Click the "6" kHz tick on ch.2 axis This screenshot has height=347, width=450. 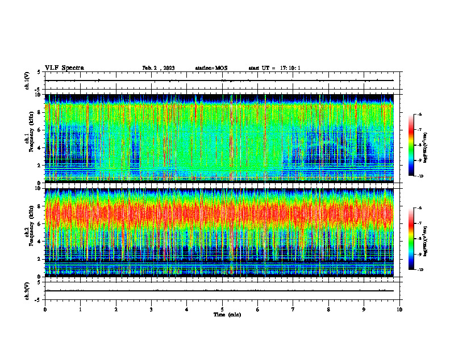[x=39, y=224]
